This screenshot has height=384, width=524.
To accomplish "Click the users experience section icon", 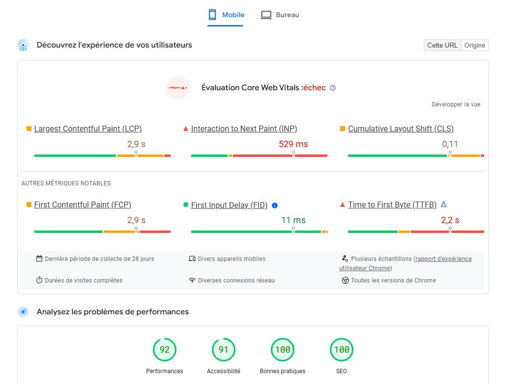I will point(23,45).
